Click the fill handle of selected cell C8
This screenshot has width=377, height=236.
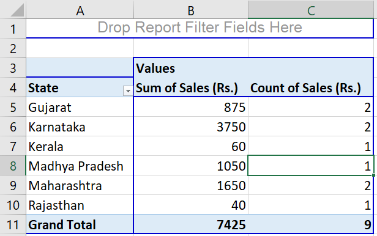tap(373, 175)
